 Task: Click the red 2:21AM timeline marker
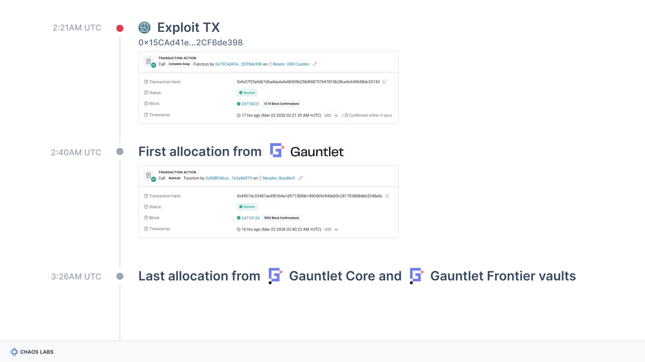pos(120,28)
